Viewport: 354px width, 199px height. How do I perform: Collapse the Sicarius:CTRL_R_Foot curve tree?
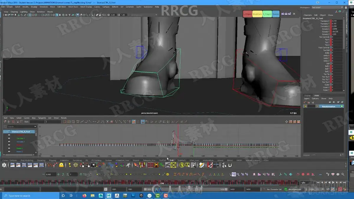[x=9, y=132]
